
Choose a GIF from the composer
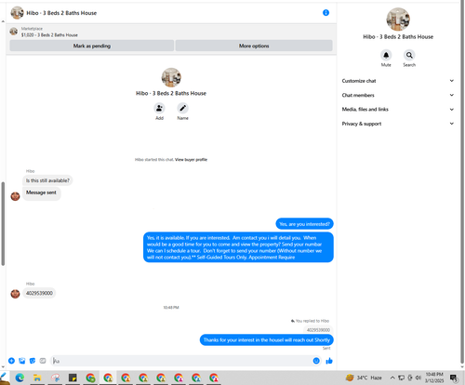tap(43, 361)
